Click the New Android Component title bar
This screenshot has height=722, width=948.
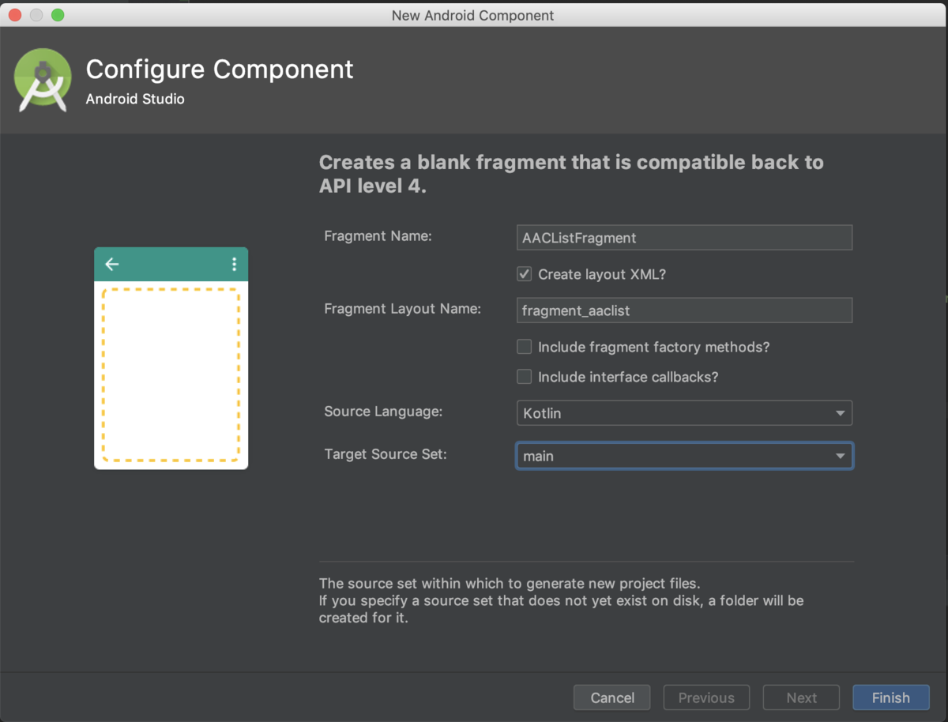pyautogui.click(x=473, y=15)
